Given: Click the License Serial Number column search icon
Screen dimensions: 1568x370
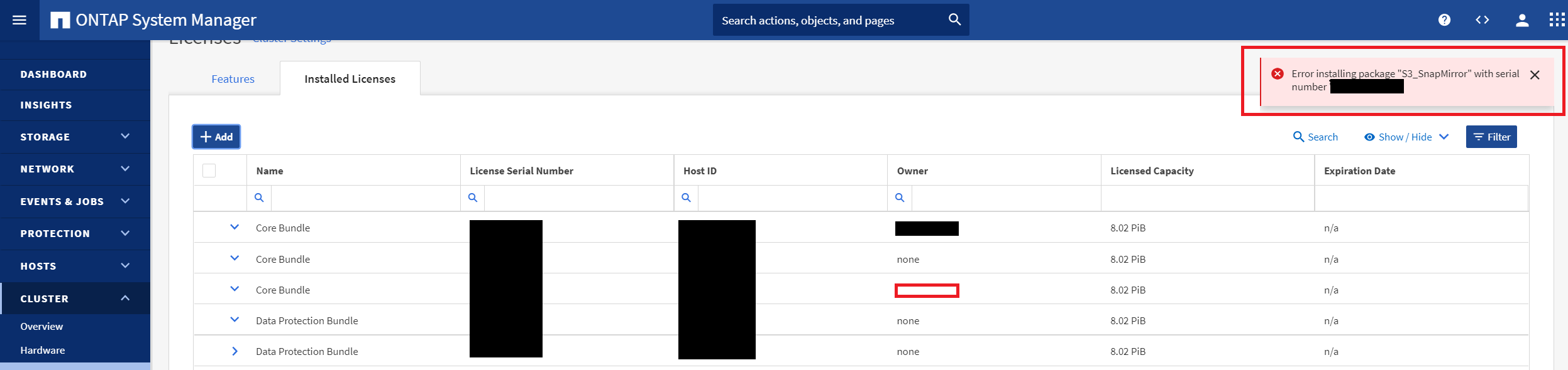Looking at the screenshot, I should click(473, 198).
